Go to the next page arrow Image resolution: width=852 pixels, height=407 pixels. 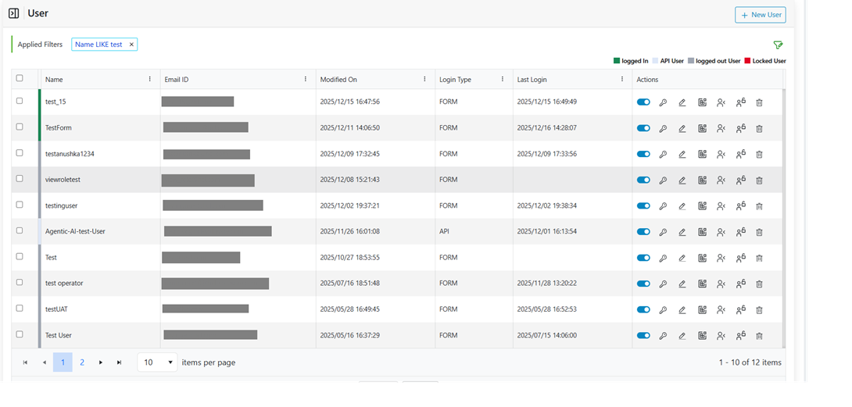pos(101,362)
